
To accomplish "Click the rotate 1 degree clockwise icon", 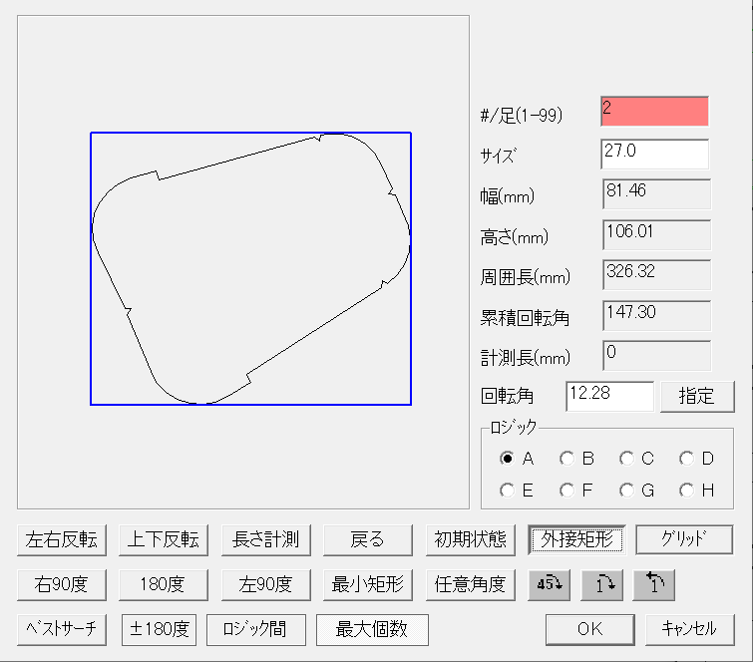I will pos(602,584).
